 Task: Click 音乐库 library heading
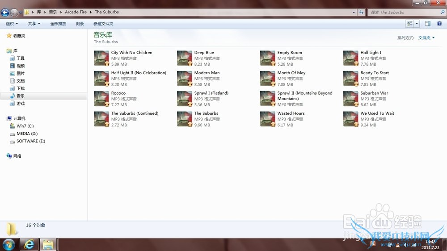coord(103,35)
